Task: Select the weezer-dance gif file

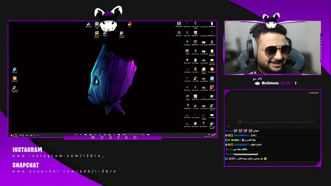Action: tap(187, 125)
